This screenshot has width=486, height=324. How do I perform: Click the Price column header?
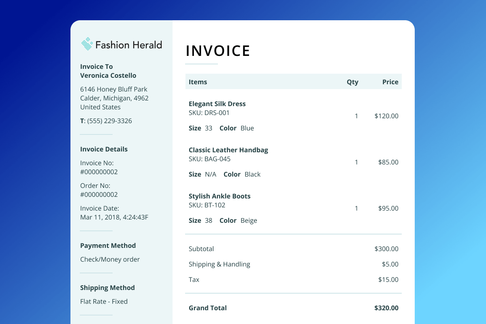390,82
